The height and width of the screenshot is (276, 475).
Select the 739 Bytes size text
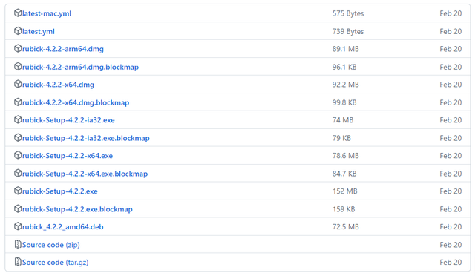348,31
